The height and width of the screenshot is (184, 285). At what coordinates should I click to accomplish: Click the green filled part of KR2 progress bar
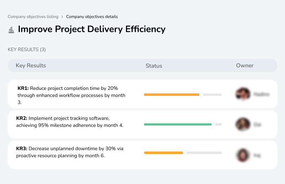(x=176, y=124)
